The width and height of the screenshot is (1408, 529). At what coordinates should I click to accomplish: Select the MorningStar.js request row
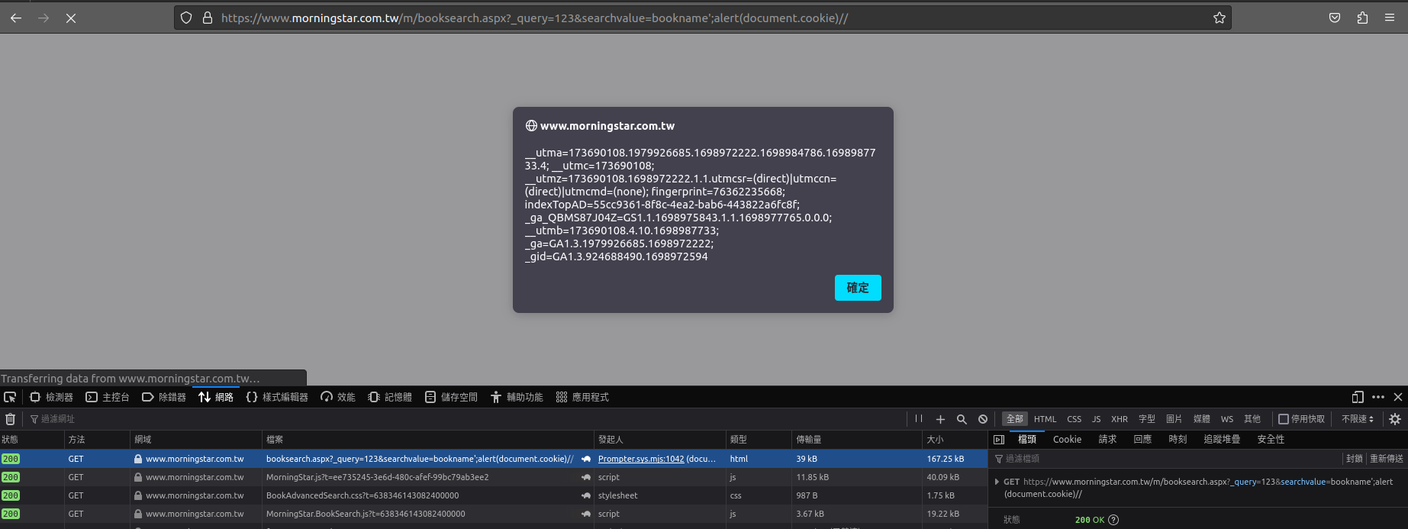click(494, 477)
